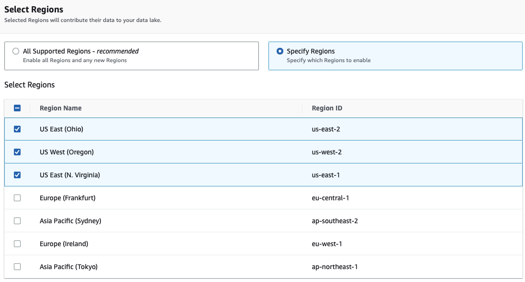The height and width of the screenshot is (282, 525).
Task: Select the Asia Pacific (Tokyo) checkbox
Action: 17,267
